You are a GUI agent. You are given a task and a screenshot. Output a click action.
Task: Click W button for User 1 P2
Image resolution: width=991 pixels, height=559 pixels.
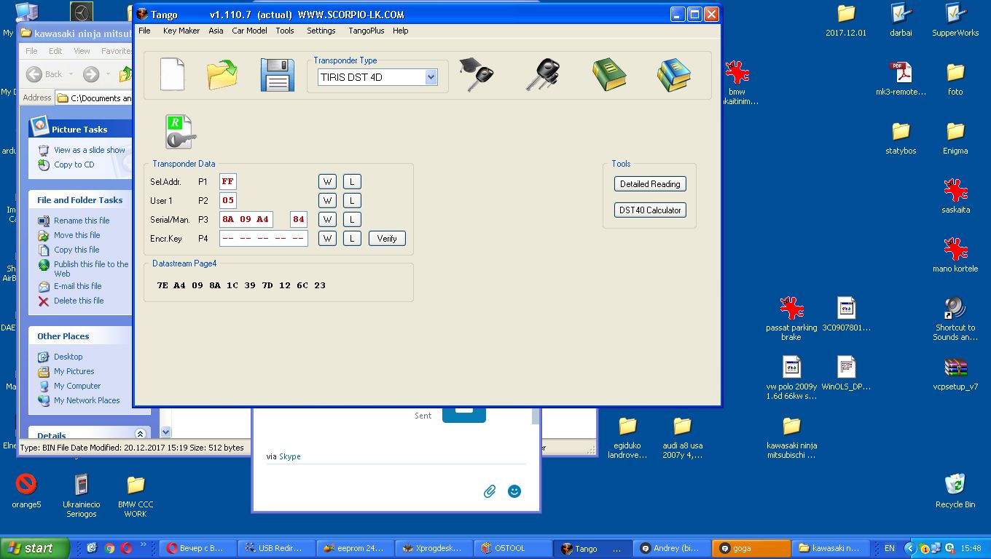pos(327,201)
